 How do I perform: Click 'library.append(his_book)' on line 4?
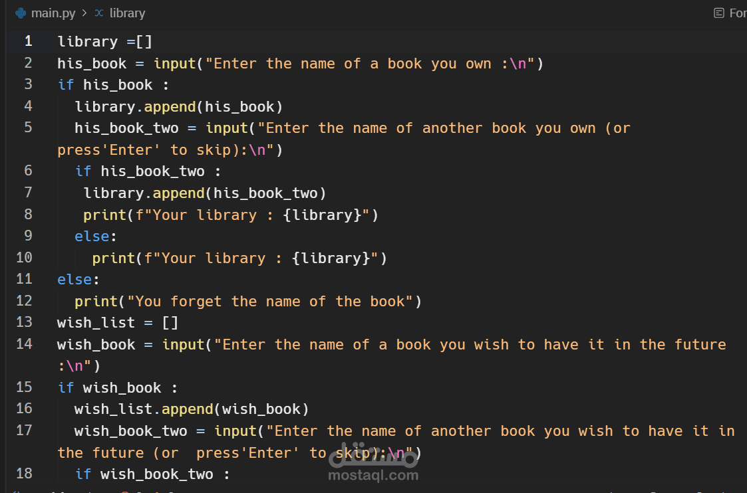tap(179, 107)
